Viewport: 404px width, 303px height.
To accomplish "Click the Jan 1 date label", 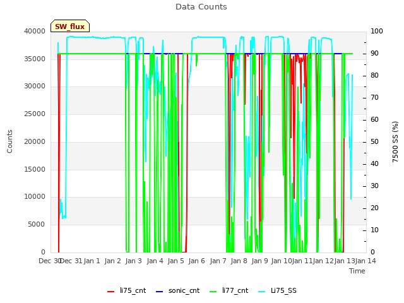I will 92,261.
